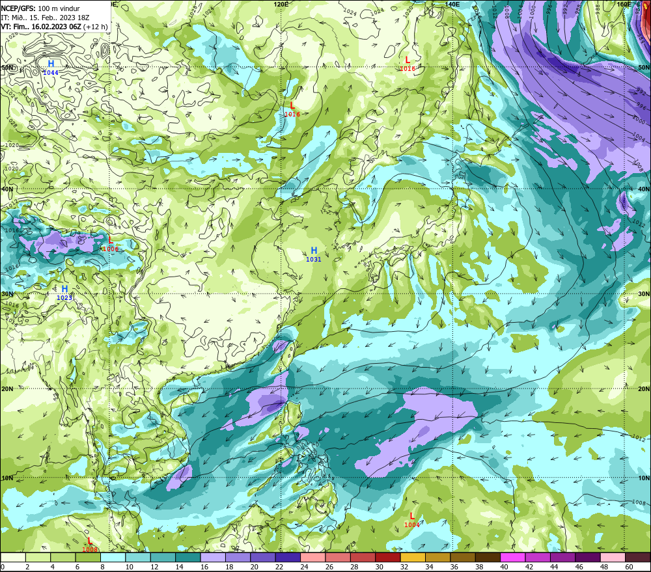The width and height of the screenshot is (651, 572).
Task: Pick the yellow 32–34 legend swatch
Action: click(413, 557)
